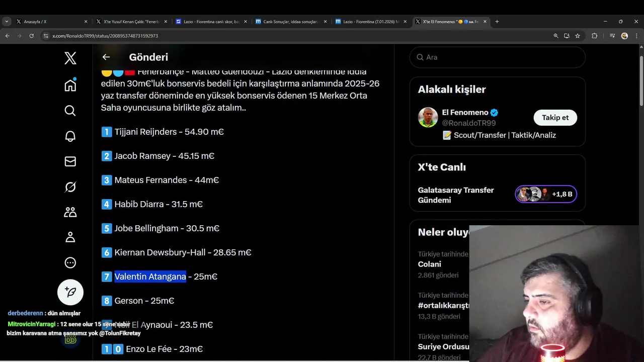Click Enzo Le Fée - 23m€ line

pyautogui.click(x=152, y=349)
